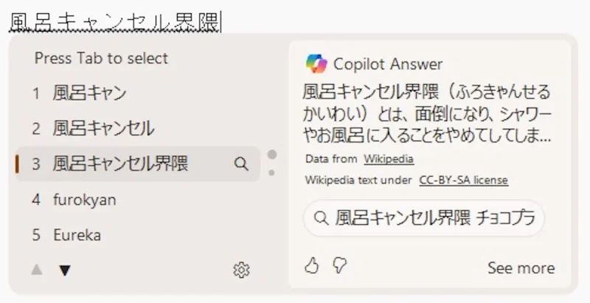Image resolution: width=590 pixels, height=303 pixels.
Task: Click the Copilot logo icon
Action: click(316, 64)
